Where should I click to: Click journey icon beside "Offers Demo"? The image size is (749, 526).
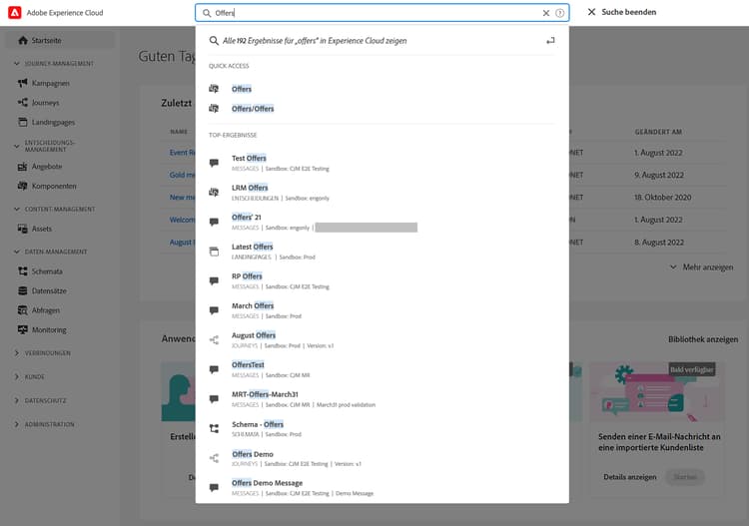pyautogui.click(x=214, y=458)
